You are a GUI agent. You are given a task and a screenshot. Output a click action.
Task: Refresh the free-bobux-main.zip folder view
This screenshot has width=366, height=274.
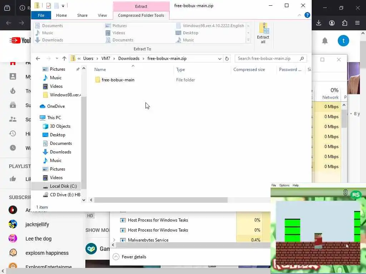point(227,59)
